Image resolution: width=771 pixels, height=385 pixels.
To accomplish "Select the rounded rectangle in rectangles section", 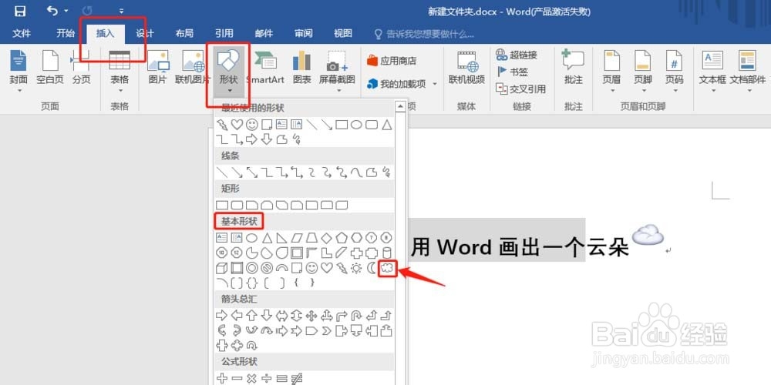I will (237, 205).
